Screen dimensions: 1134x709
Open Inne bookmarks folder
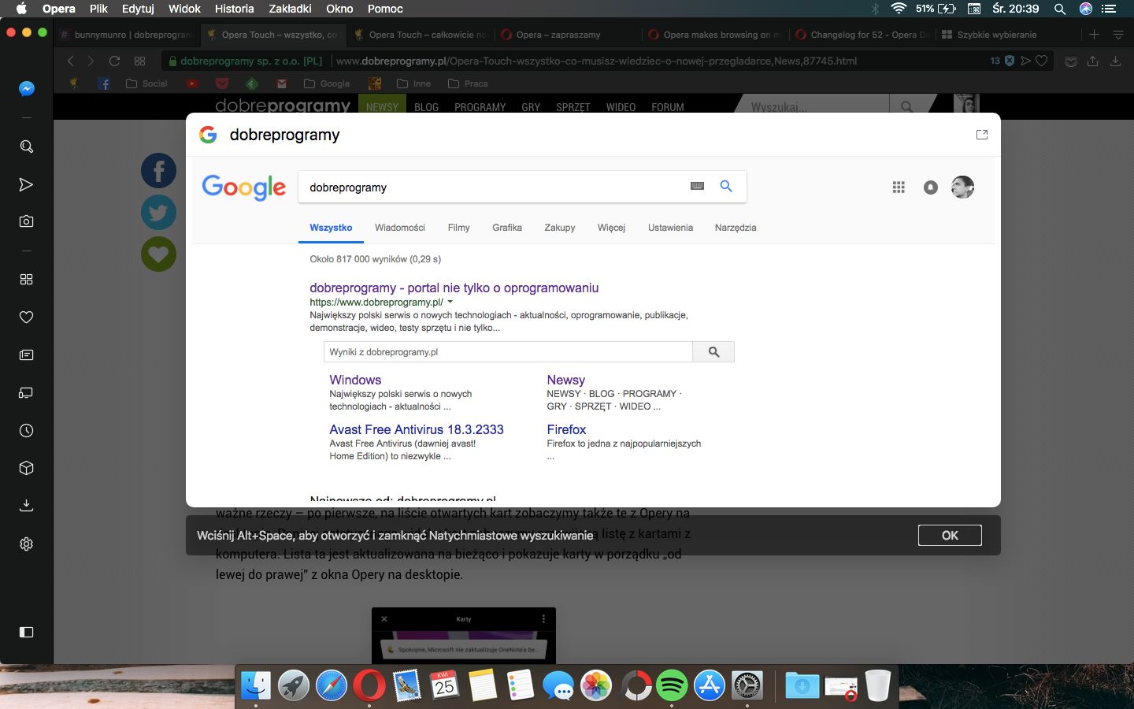click(414, 84)
